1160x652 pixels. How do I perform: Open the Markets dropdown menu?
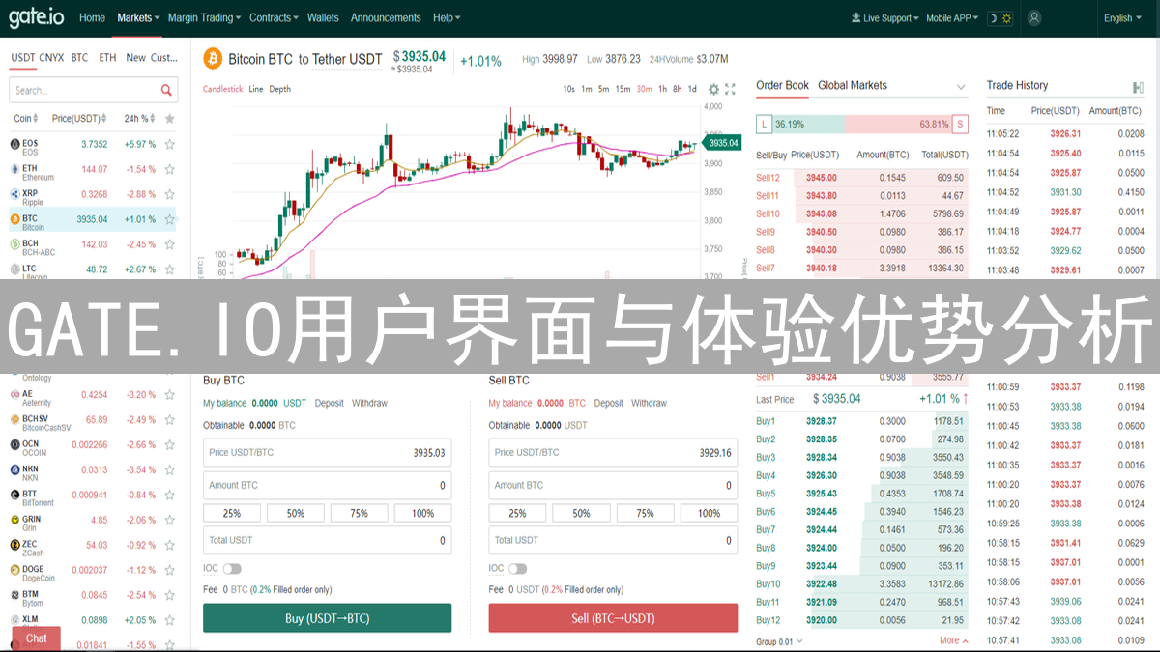point(138,17)
